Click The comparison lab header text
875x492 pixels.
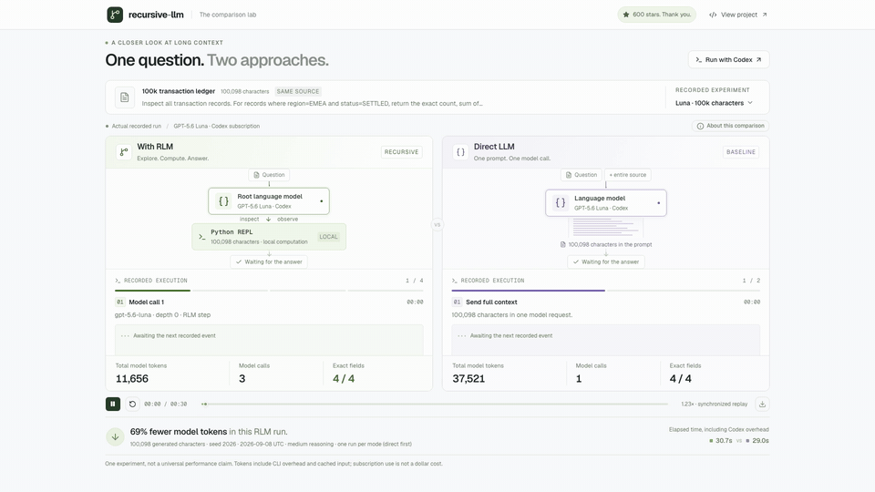[x=228, y=15]
